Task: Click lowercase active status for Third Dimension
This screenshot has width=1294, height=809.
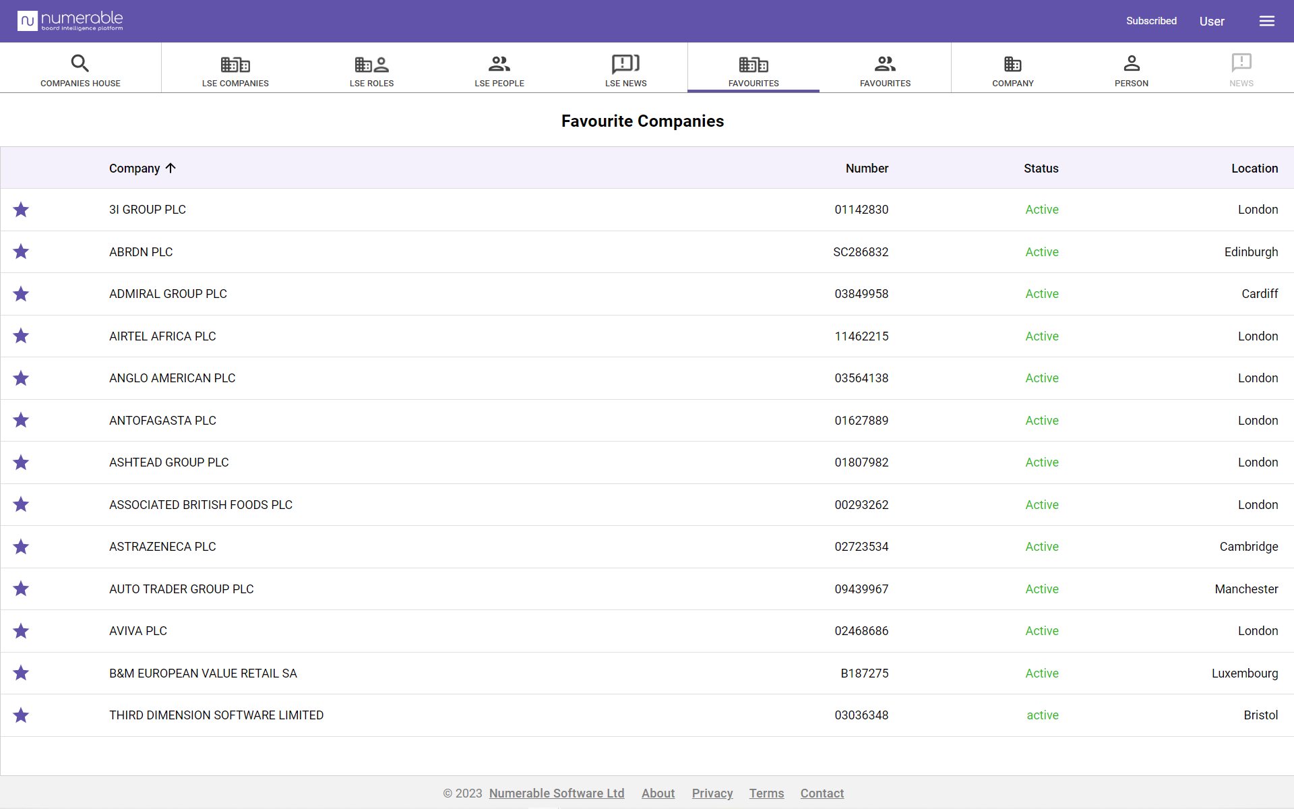Action: tap(1043, 715)
